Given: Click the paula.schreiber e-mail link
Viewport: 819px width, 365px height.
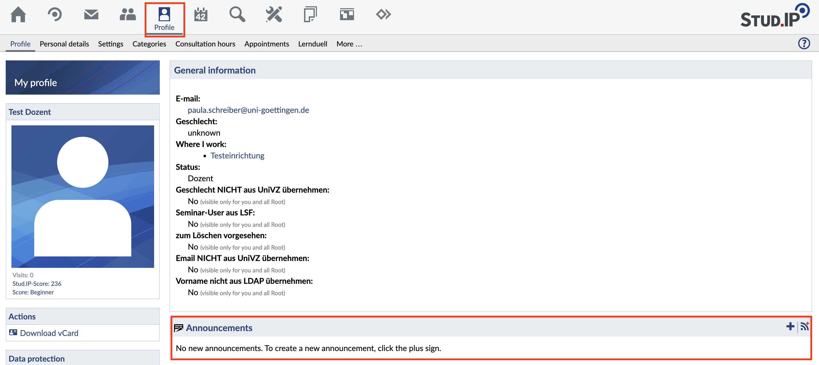Looking at the screenshot, I should (248, 110).
